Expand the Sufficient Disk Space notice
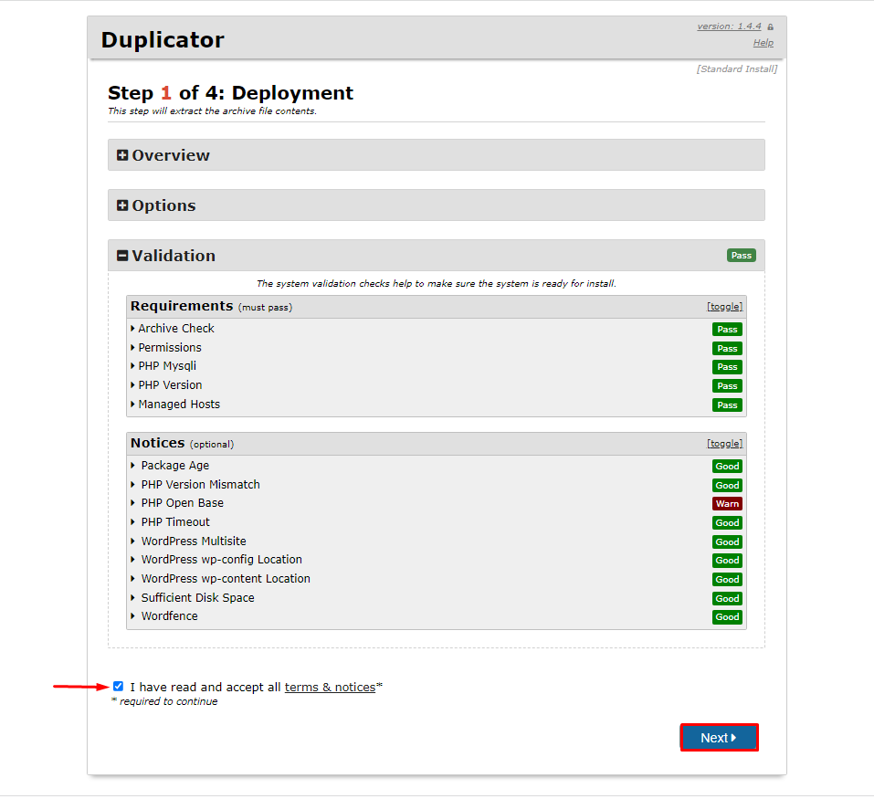Viewport: 874px width, 799px height. tap(197, 598)
